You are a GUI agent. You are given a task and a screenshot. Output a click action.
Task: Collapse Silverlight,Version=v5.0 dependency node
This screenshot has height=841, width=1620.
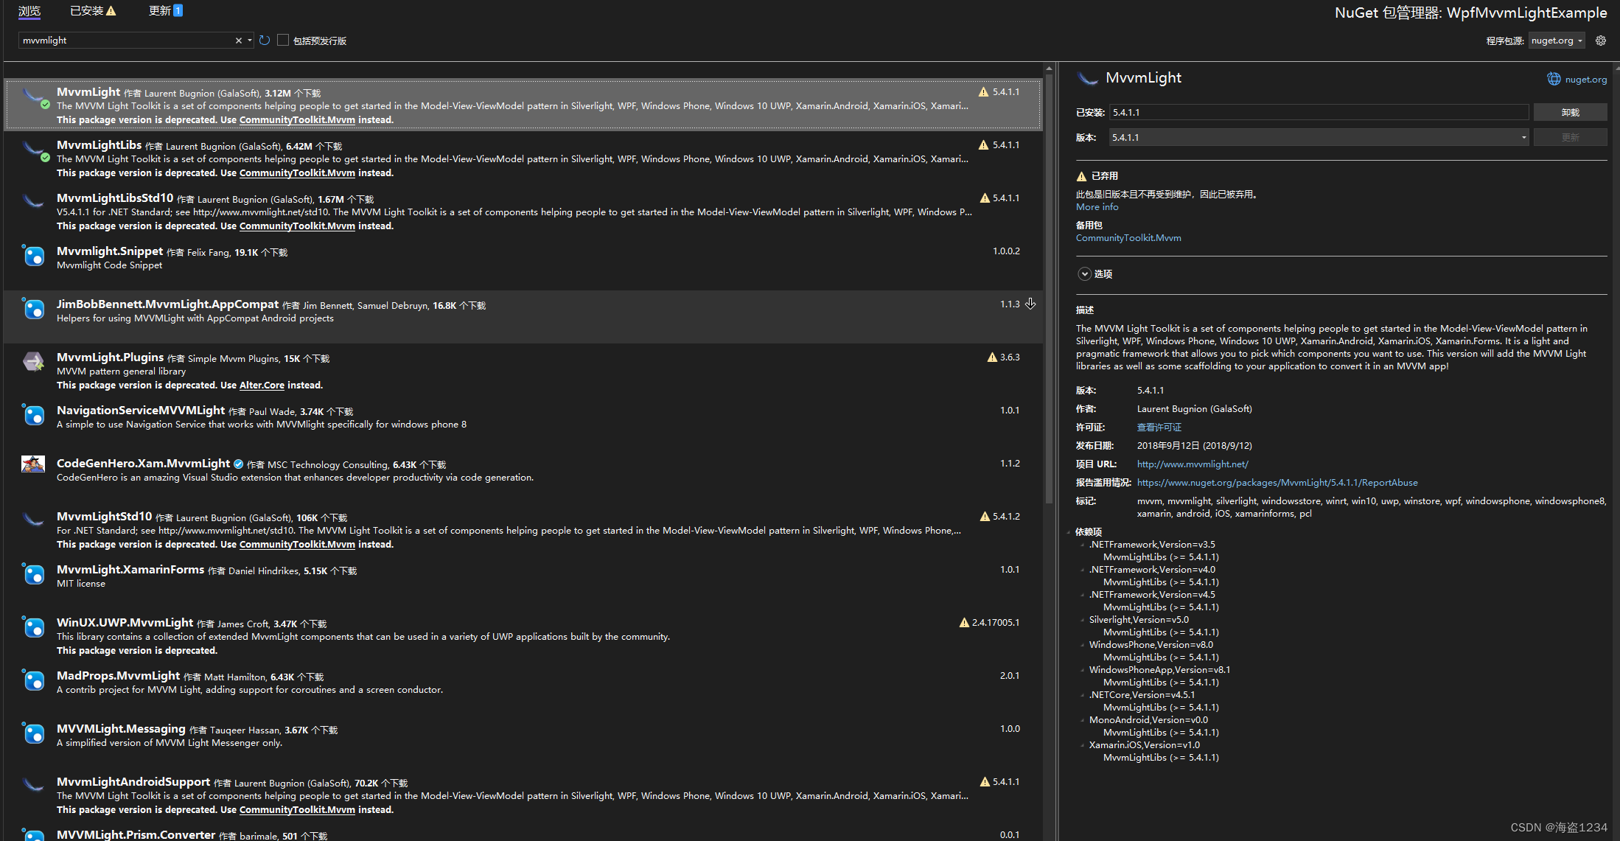pos(1083,620)
